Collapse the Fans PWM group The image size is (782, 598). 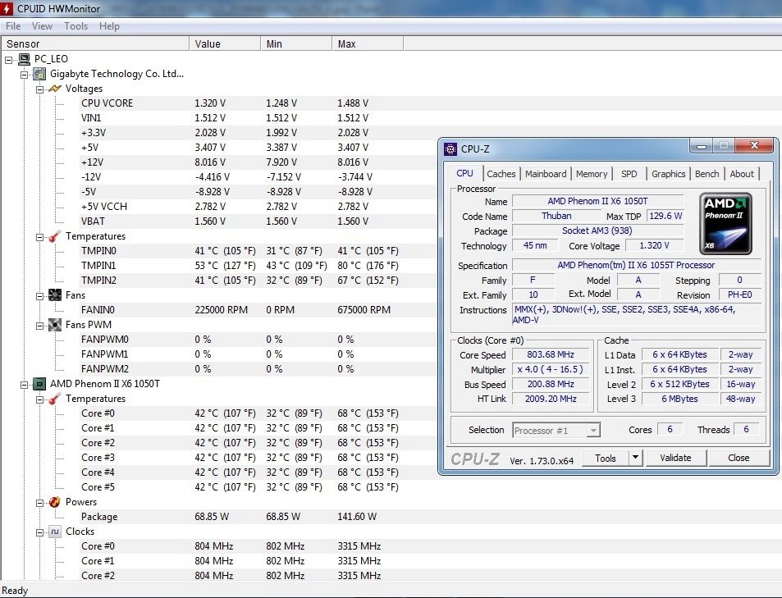[39, 326]
